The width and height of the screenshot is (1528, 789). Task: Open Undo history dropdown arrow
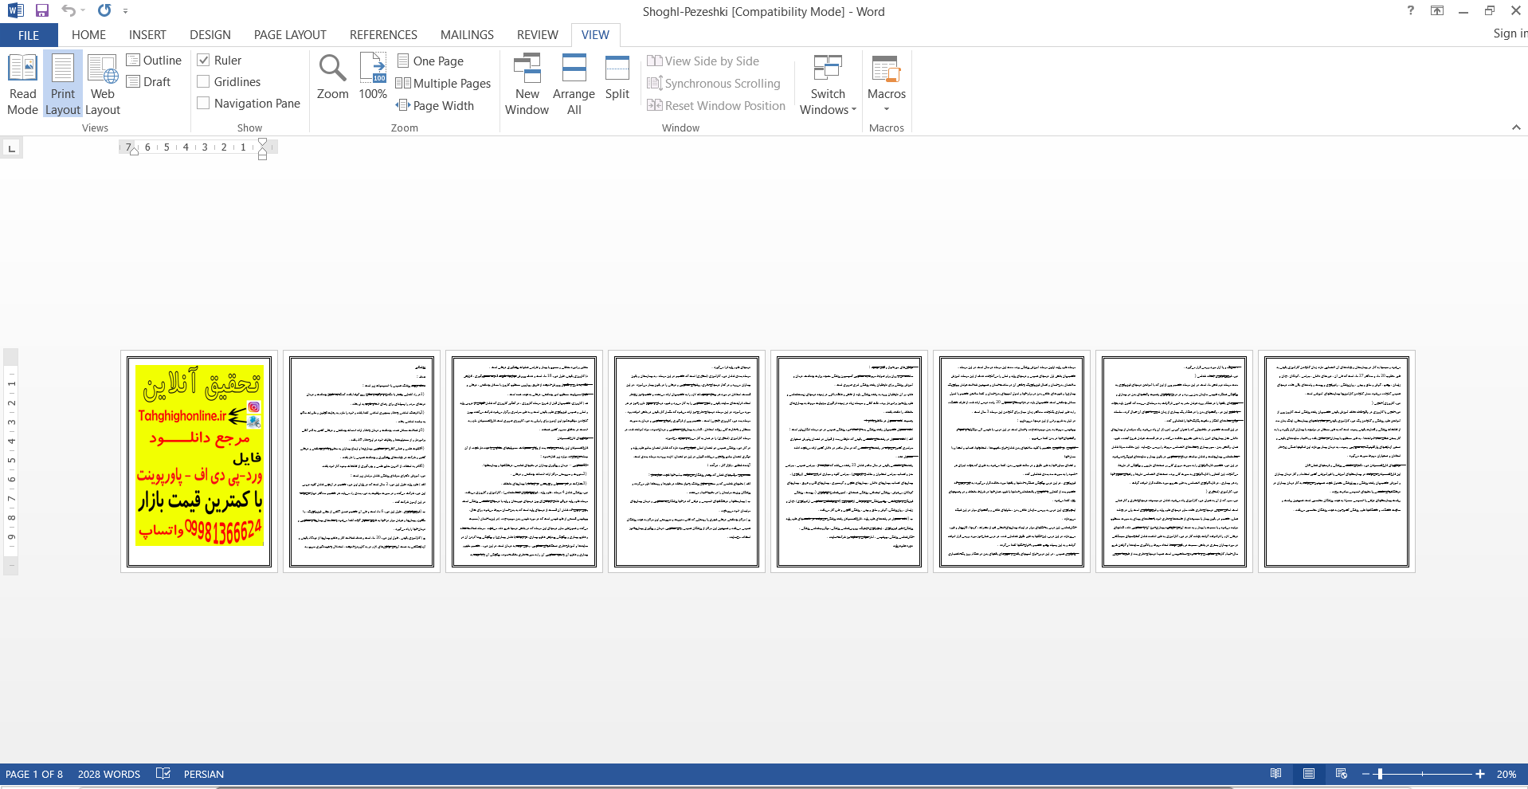click(x=83, y=11)
